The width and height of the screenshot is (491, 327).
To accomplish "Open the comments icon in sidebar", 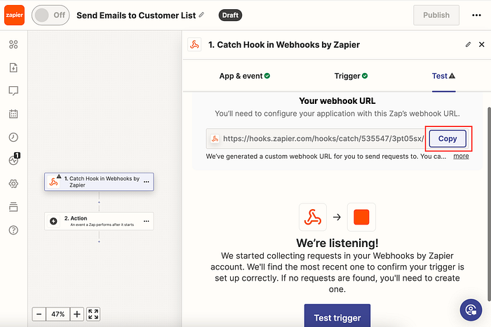I will tap(13, 91).
